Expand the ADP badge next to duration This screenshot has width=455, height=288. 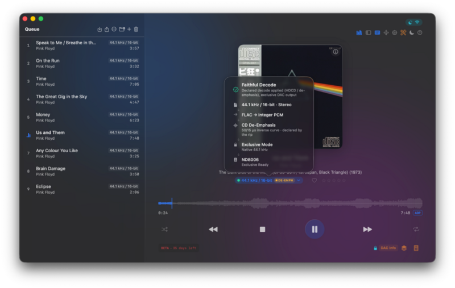(x=417, y=213)
